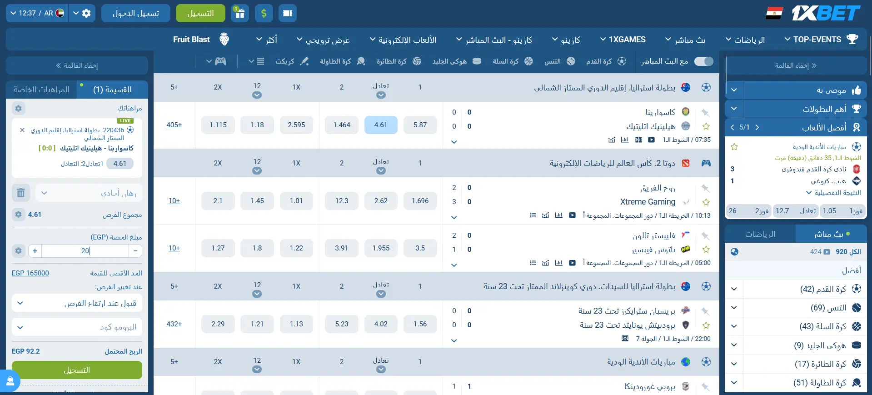Click the ice hockey filter icon
872x395 pixels.
click(x=477, y=61)
